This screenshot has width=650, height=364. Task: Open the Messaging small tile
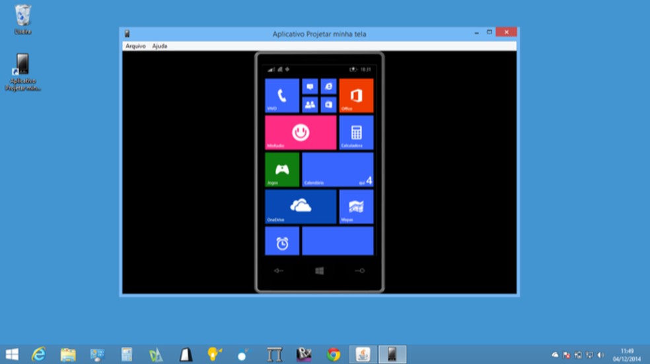click(310, 86)
